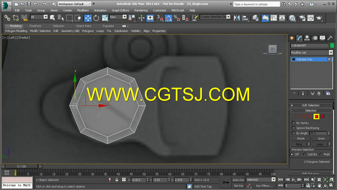Toggle Percent Snap icon
Screen dimensions: 337x190
pyautogui.click(x=177, y=18)
